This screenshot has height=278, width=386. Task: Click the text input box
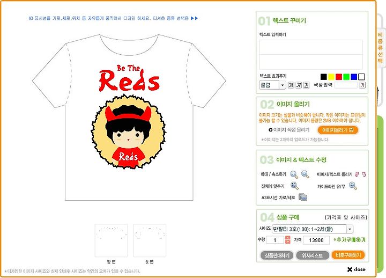click(311, 55)
